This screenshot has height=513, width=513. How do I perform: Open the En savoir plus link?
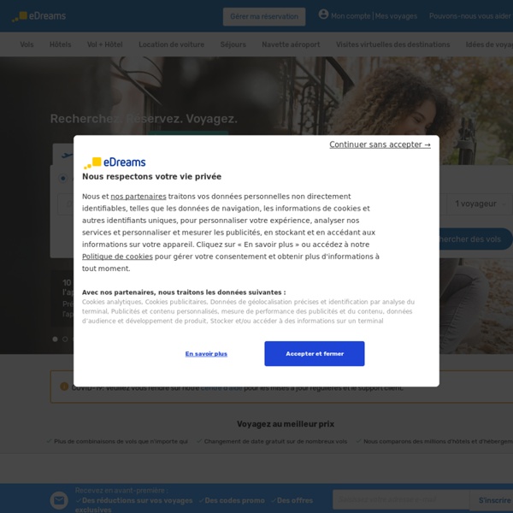tap(206, 354)
